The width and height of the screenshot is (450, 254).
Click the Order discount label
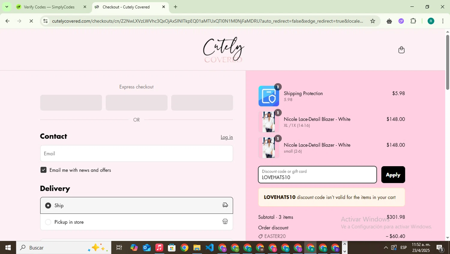273,228
